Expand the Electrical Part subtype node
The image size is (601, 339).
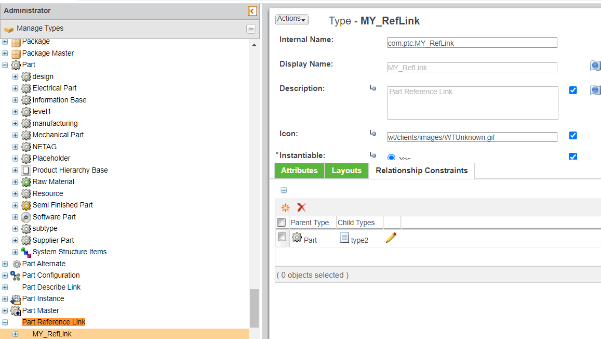(x=15, y=88)
